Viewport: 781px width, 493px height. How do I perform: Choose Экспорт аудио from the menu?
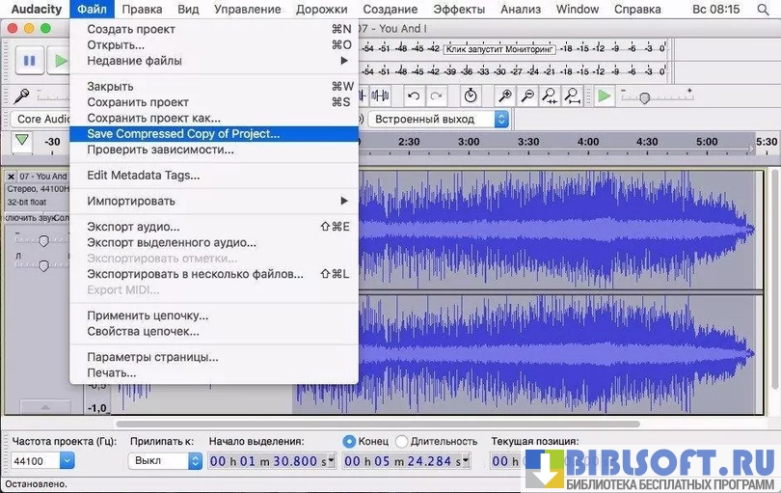click(133, 227)
